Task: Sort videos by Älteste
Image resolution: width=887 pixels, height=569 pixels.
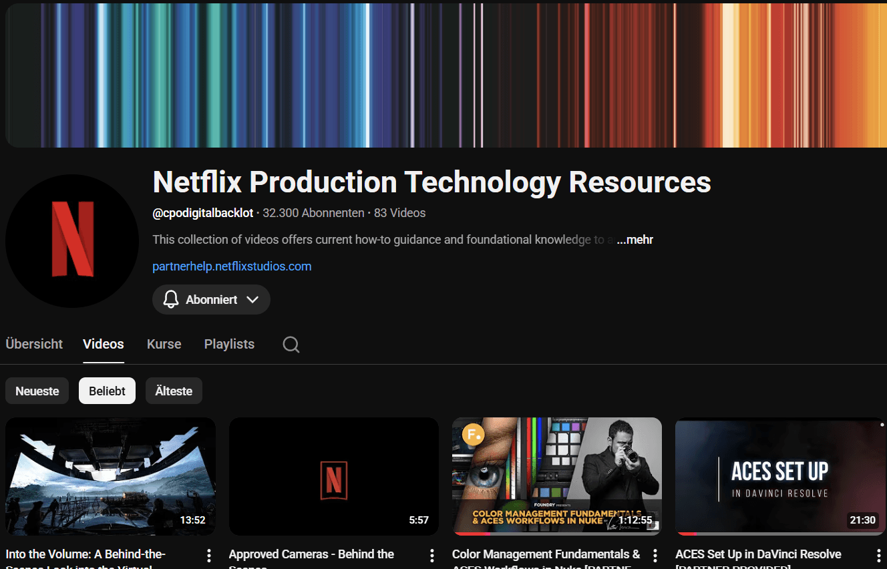Action: 174,391
